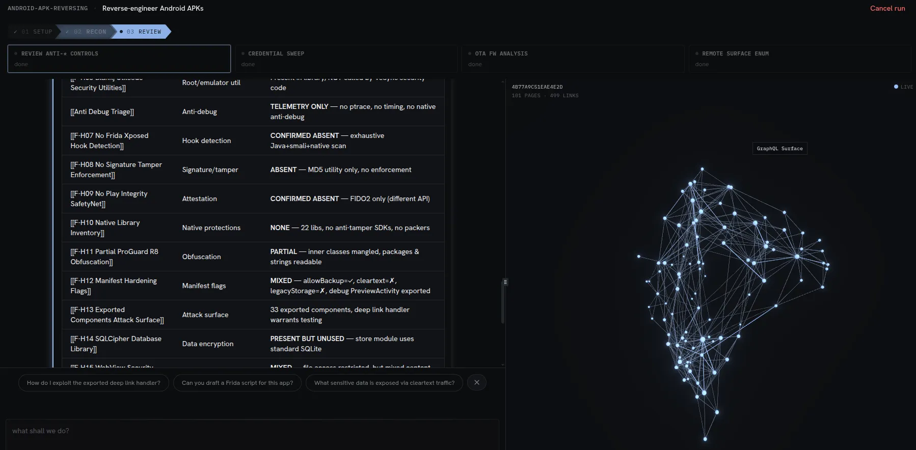Viewport: 916px width, 450px height.
Task: Click 'CONFIRMED ABSENT — exhaustive Java+smali+native scan'
Action: pos(327,140)
